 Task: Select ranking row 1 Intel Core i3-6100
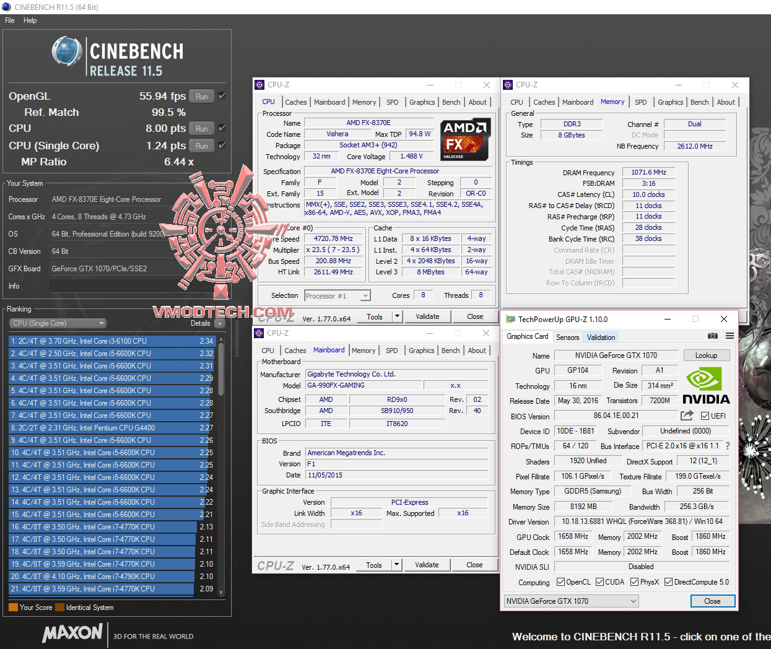[x=111, y=341]
